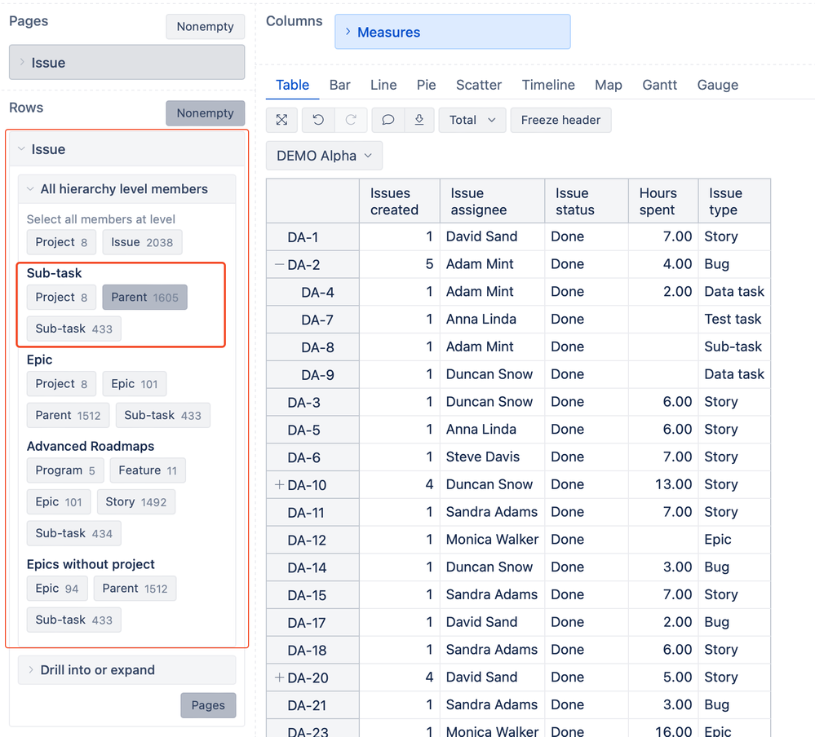Image resolution: width=815 pixels, height=737 pixels.
Task: Toggle Nonempty option for Rows
Action: coord(206,113)
